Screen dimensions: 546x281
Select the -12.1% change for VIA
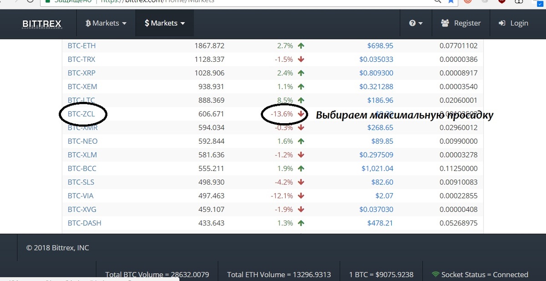tap(282, 196)
